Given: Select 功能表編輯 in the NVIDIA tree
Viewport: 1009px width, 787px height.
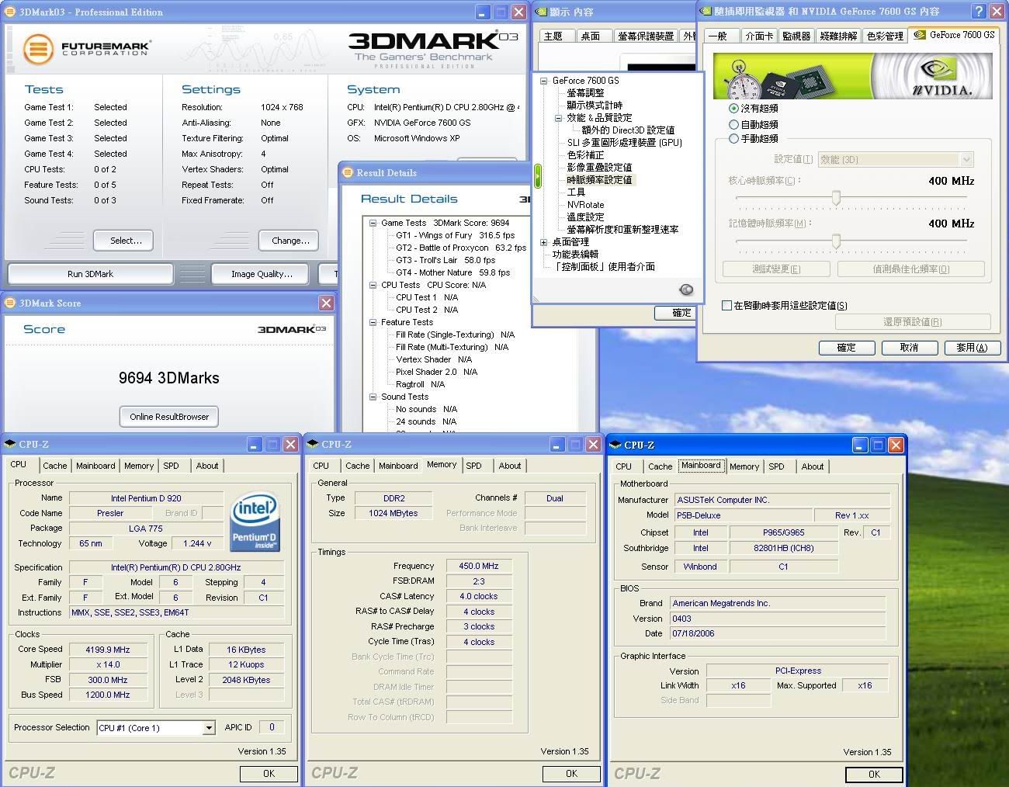Looking at the screenshot, I should [575, 255].
